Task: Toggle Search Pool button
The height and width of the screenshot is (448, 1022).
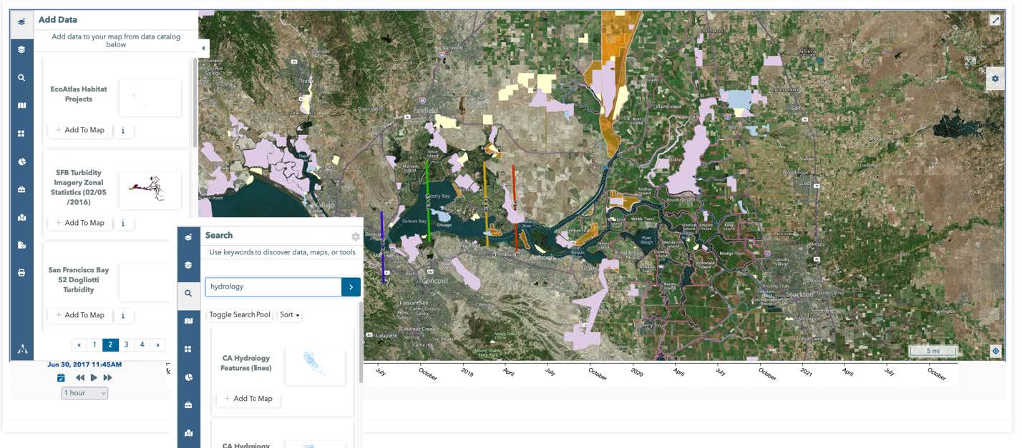Action: [x=240, y=314]
